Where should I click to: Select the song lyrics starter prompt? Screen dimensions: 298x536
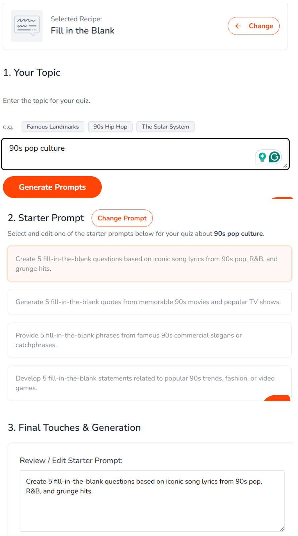pos(149,264)
